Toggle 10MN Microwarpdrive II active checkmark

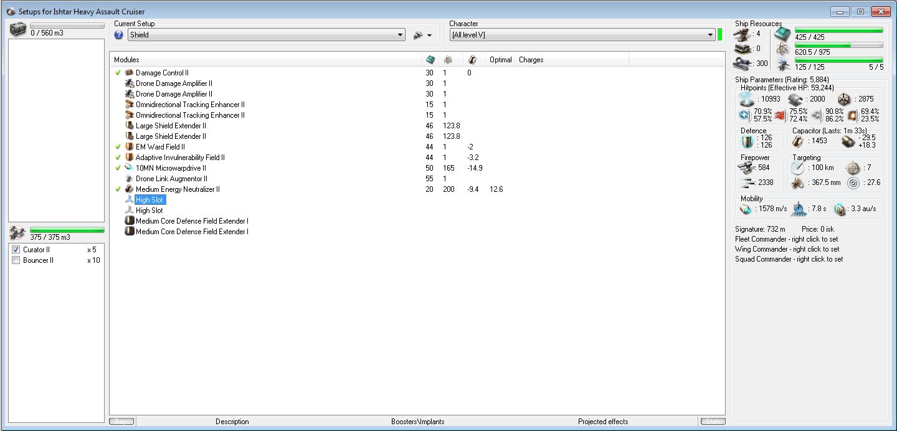tap(118, 168)
